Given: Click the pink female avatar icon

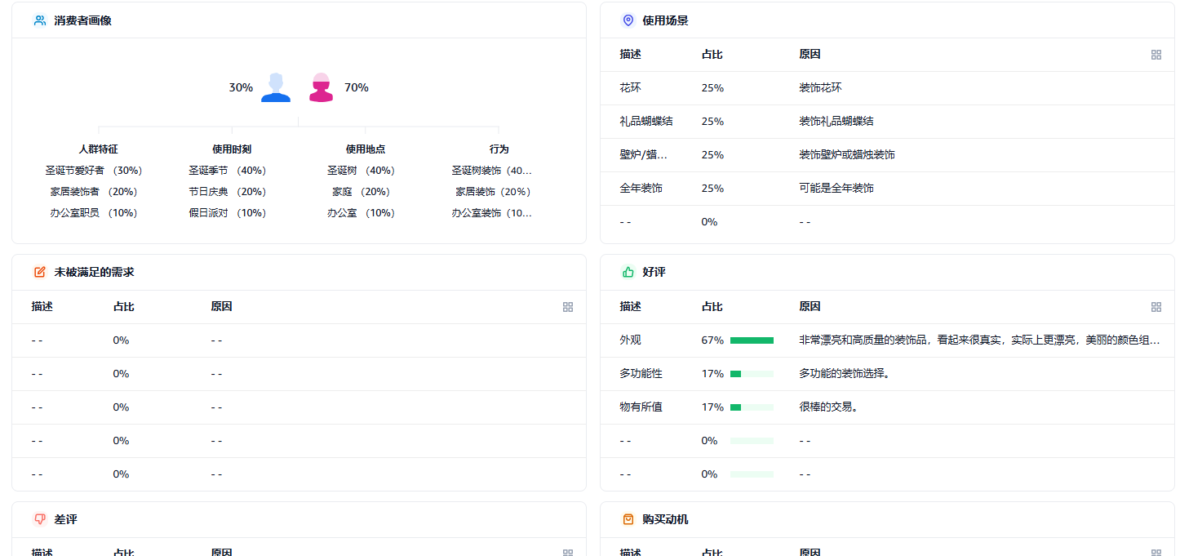Looking at the screenshot, I should coord(322,87).
